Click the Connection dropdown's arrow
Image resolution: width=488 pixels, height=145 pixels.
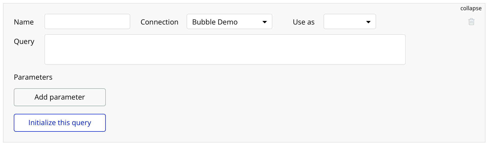(265, 22)
